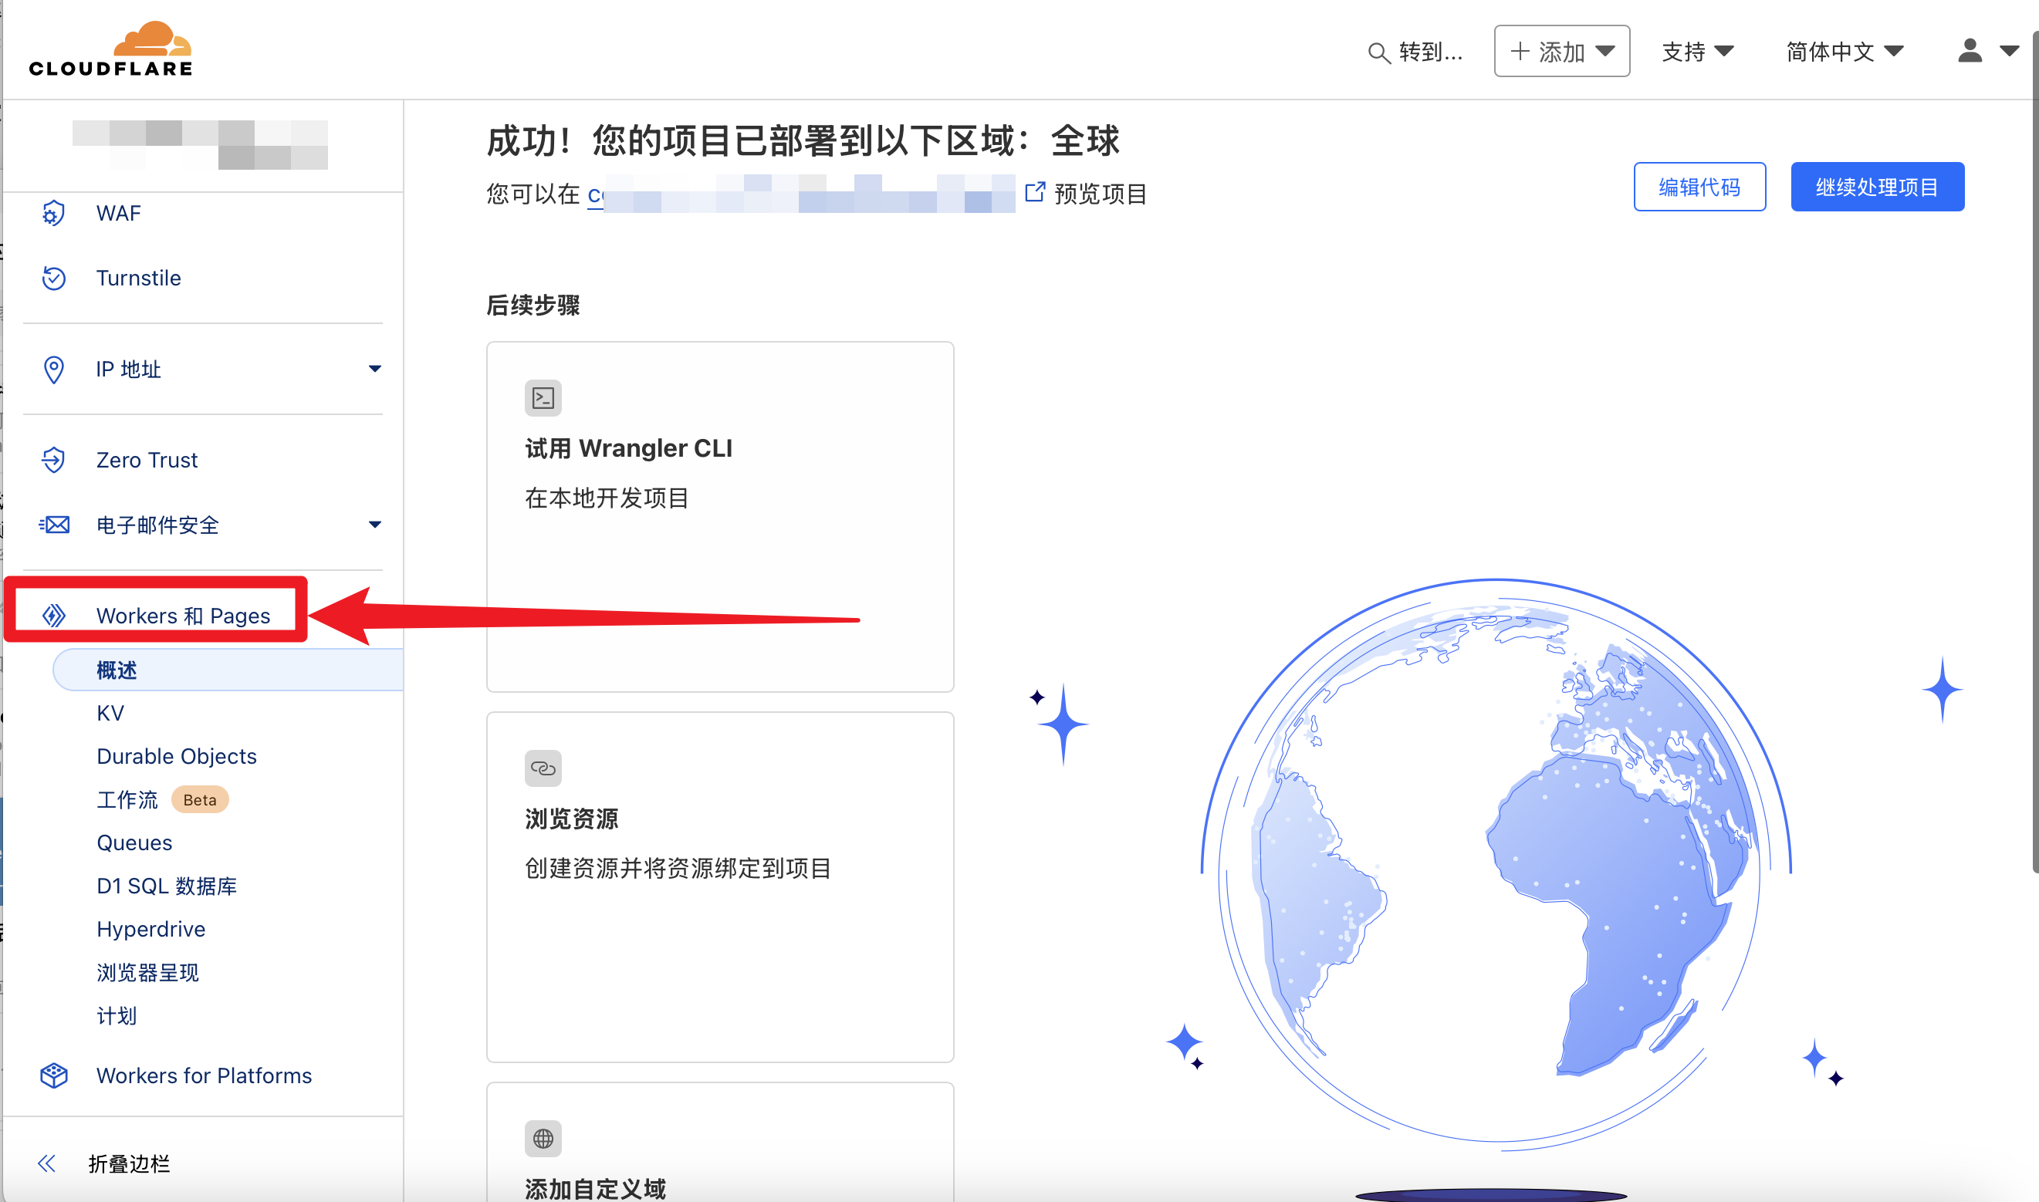The height and width of the screenshot is (1202, 2039).
Task: Open the 浏览资源 card
Action: coord(719,887)
